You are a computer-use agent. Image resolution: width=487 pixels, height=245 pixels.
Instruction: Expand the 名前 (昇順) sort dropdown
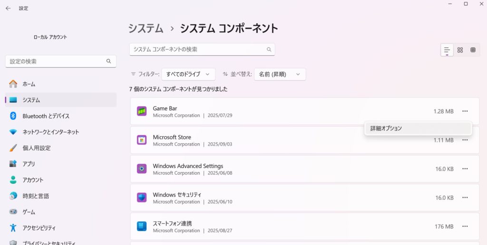pos(280,74)
